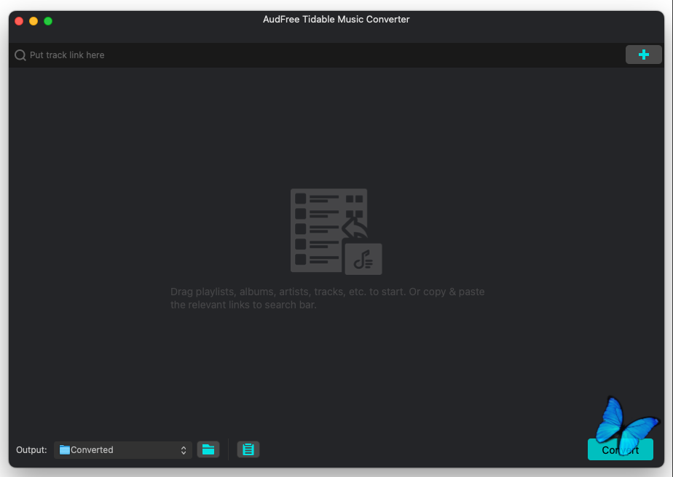Click the plus button to add track link
The height and width of the screenshot is (477, 673).
pyautogui.click(x=643, y=55)
